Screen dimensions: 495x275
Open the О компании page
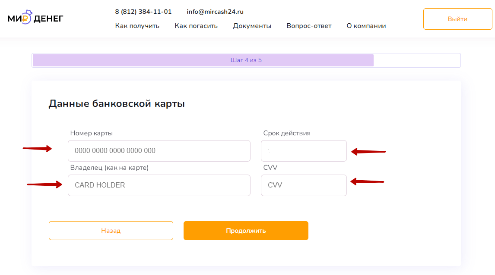(366, 26)
